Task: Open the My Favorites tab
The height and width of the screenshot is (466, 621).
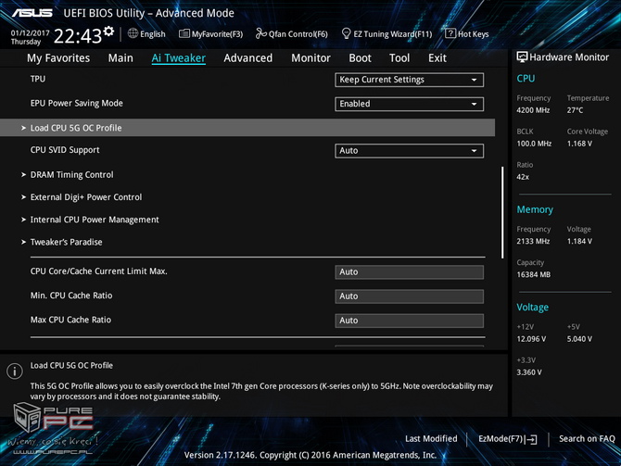Action: (58, 58)
